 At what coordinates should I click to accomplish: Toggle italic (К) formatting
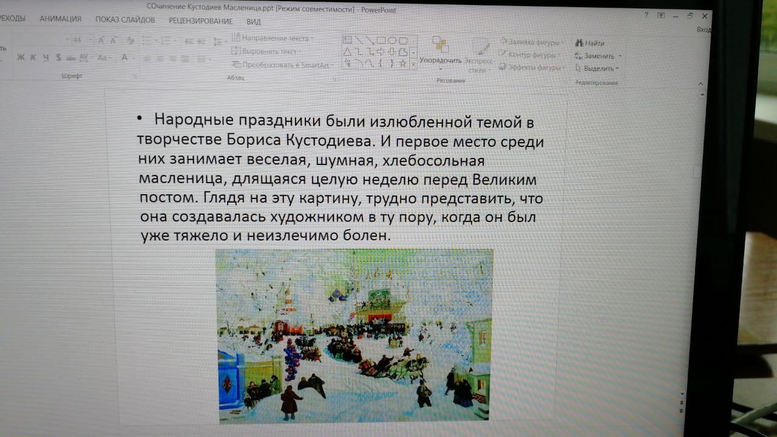click(x=33, y=58)
